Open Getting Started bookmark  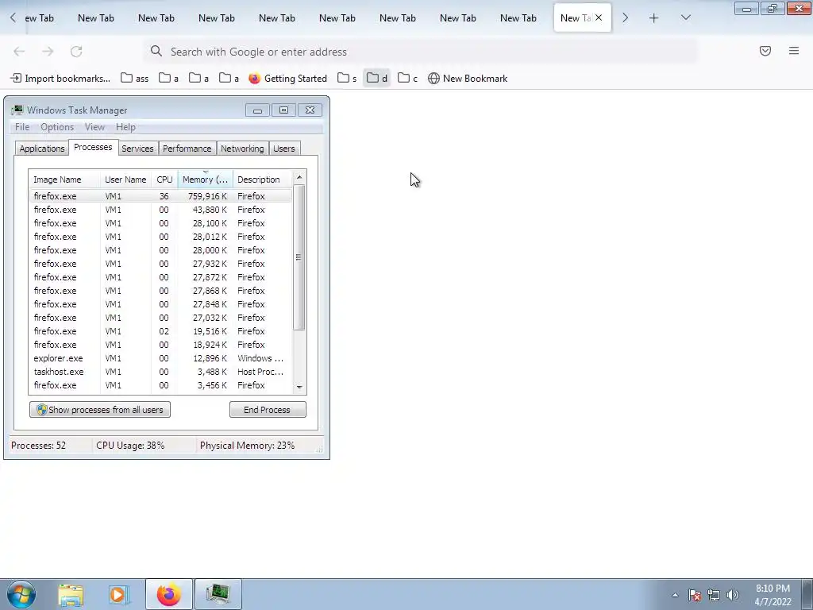pos(287,79)
